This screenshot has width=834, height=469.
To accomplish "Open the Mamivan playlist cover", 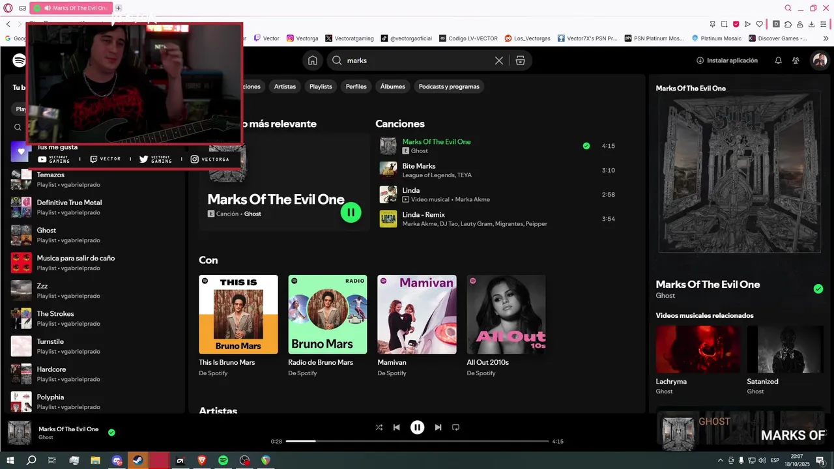I will 417,314.
